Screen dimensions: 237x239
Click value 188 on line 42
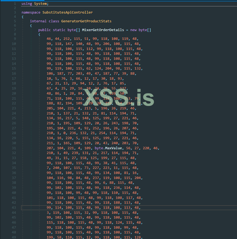(117, 202)
